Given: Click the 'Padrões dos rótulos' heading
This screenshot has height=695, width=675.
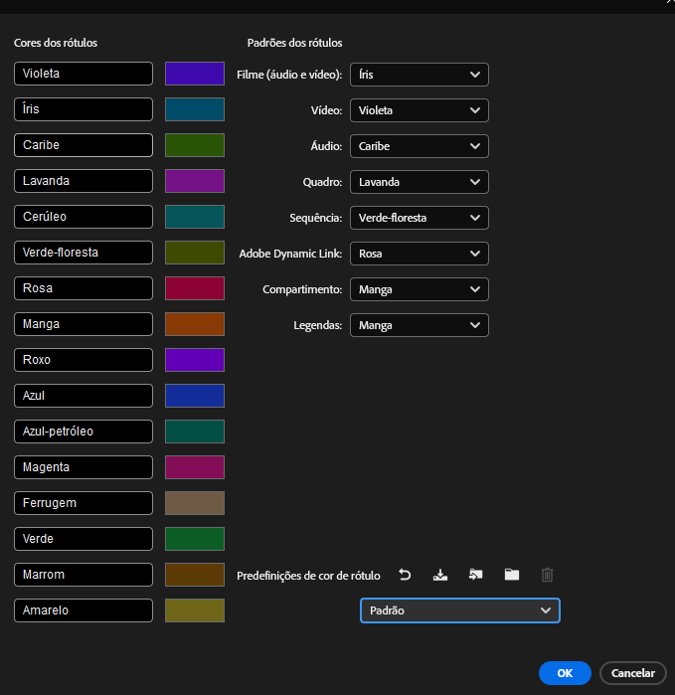Looking at the screenshot, I should tap(294, 43).
